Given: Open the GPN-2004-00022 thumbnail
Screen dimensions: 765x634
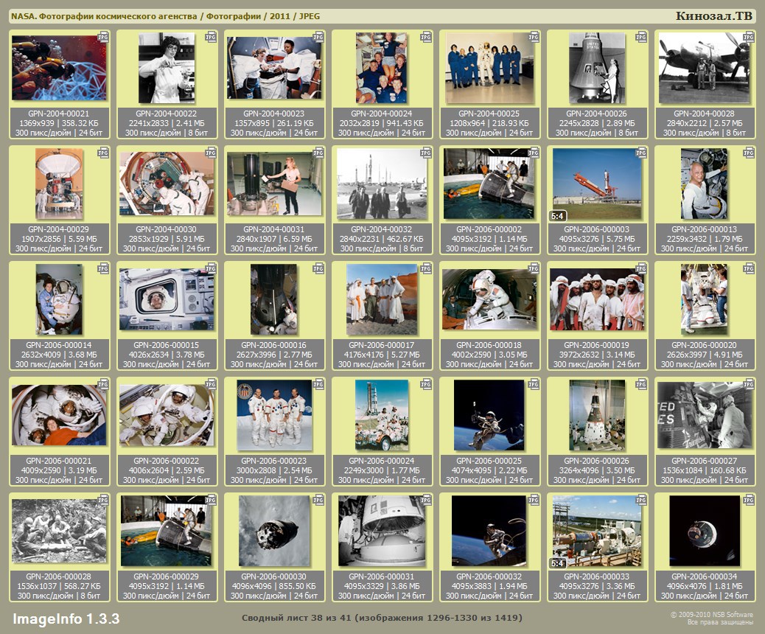Looking at the screenshot, I should tap(167, 68).
